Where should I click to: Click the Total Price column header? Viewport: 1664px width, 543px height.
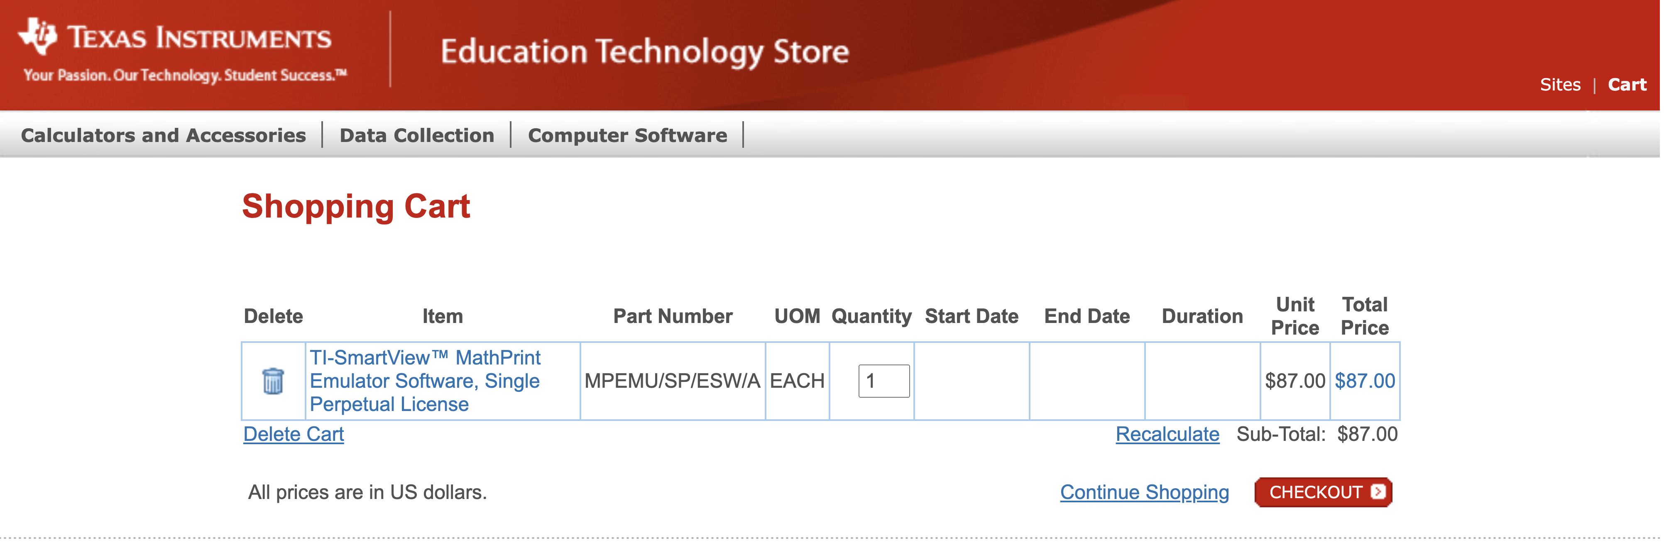click(1365, 316)
